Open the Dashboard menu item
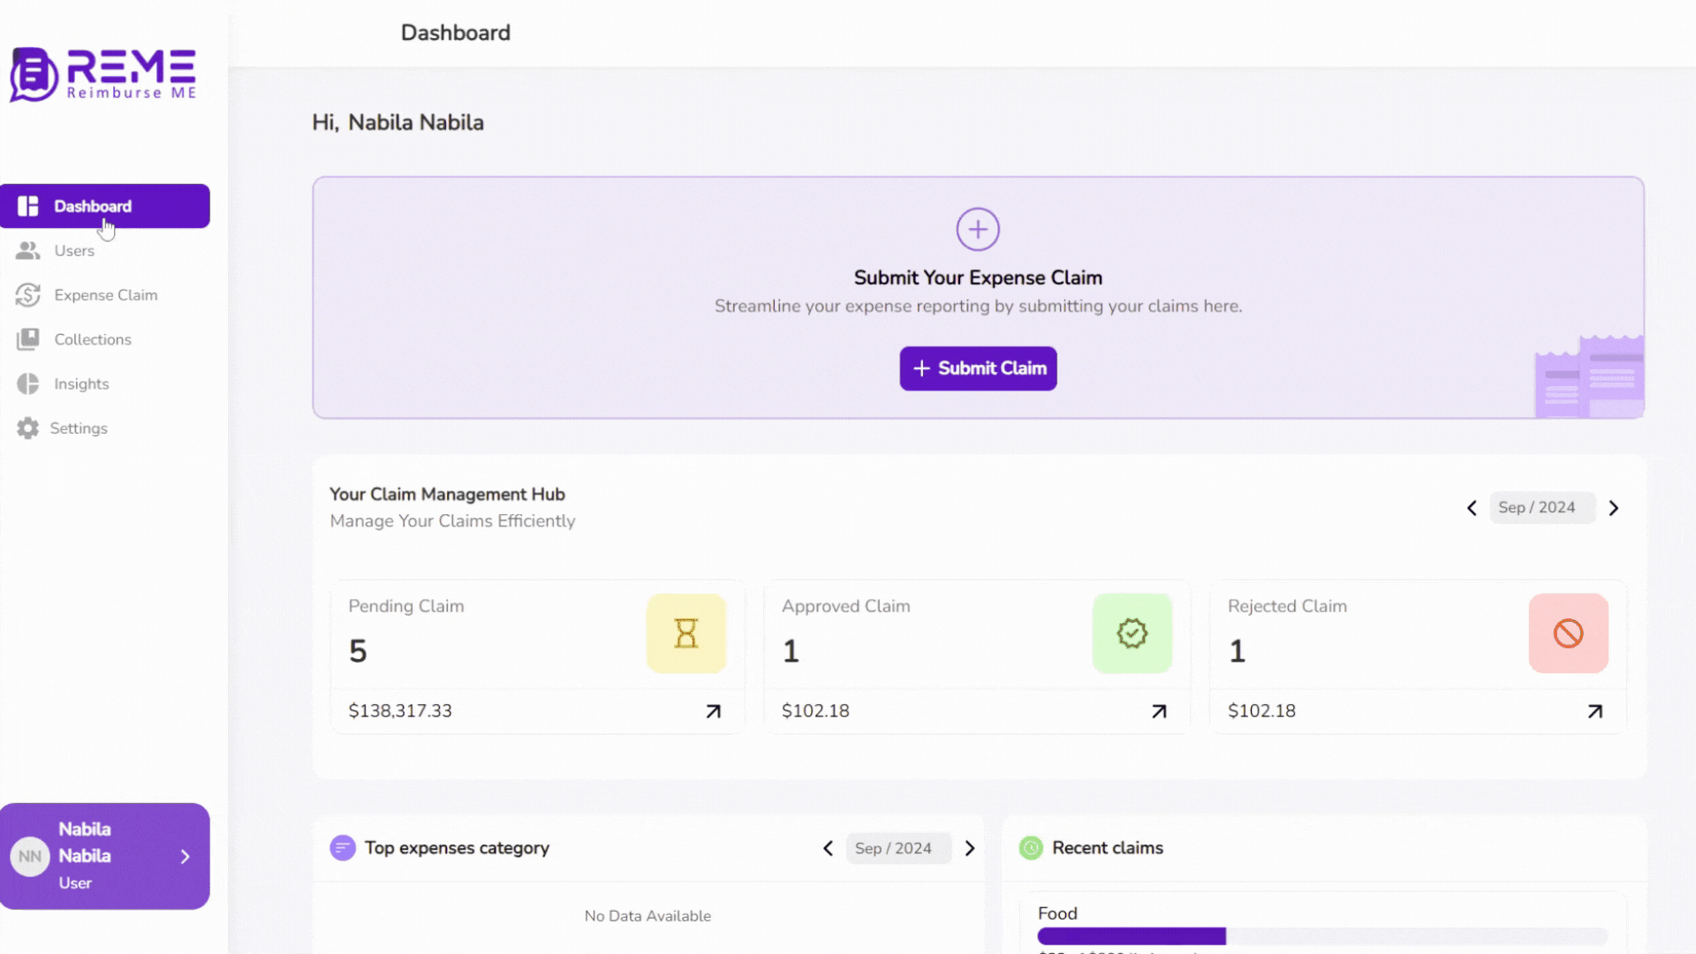1696x954 pixels. coord(105,206)
